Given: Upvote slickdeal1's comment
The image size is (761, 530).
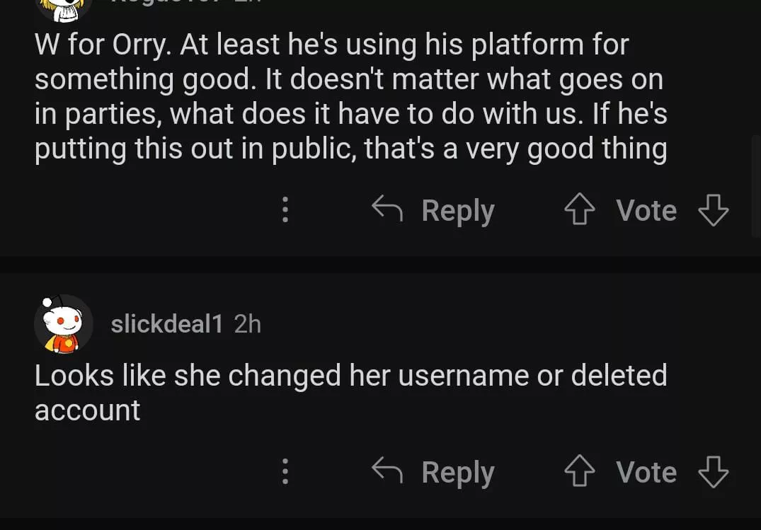Looking at the screenshot, I should click(580, 472).
